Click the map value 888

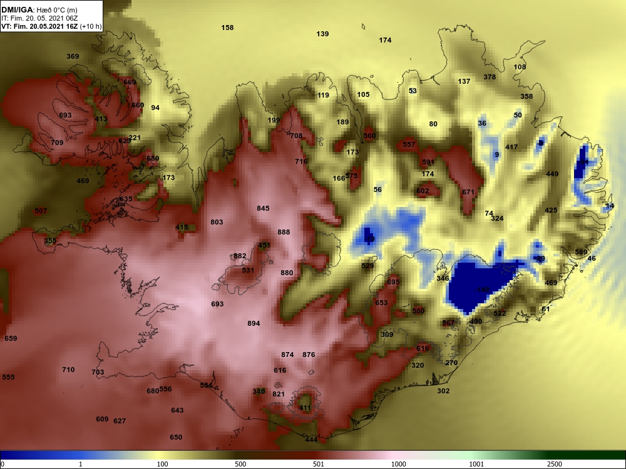tap(284, 232)
